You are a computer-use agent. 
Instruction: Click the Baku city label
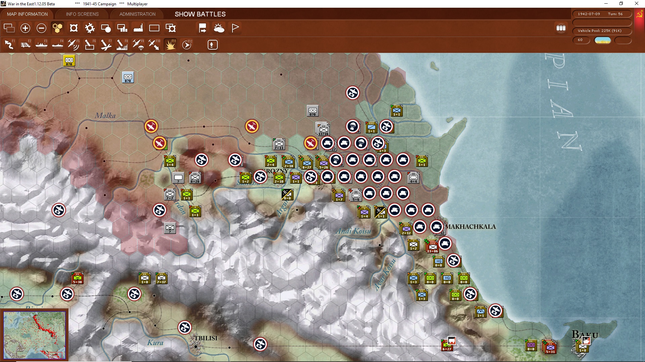585,334
